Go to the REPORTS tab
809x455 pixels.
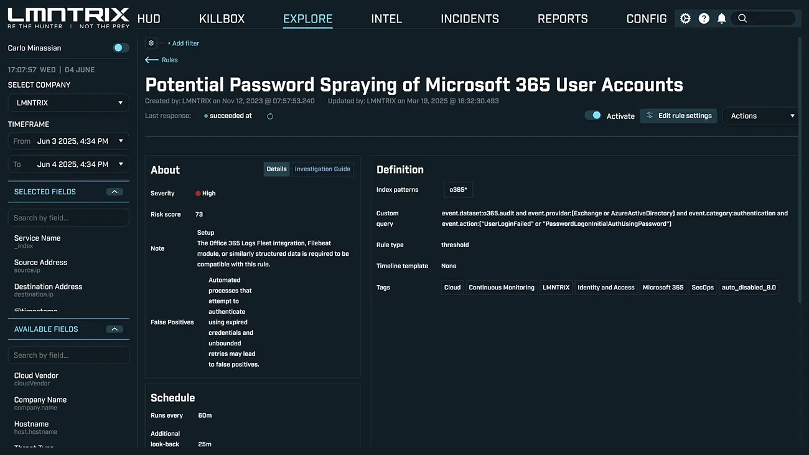click(x=563, y=19)
